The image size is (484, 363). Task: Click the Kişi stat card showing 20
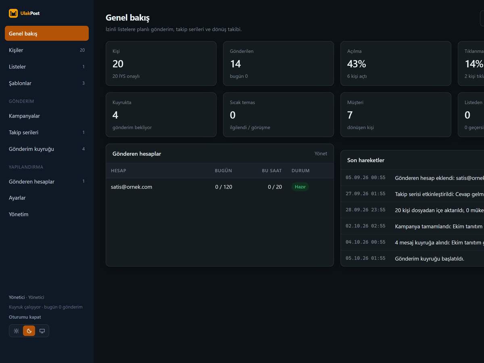(x=161, y=63)
